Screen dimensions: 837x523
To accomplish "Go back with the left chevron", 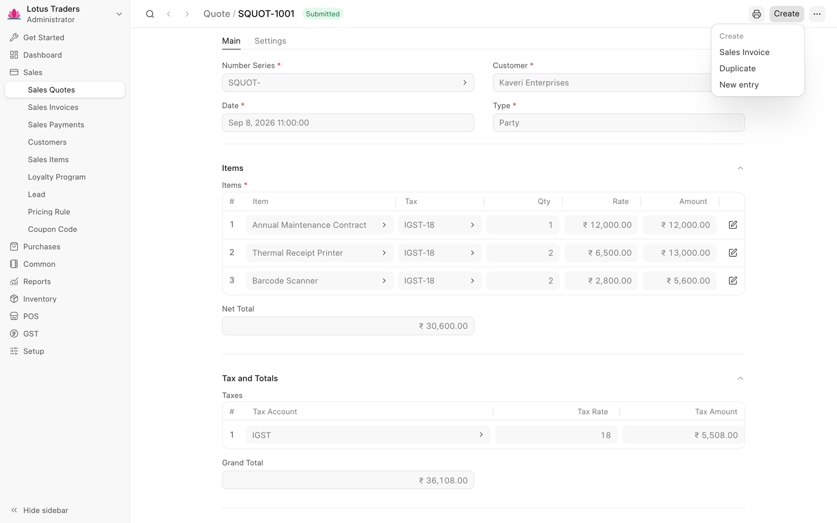I will (x=169, y=14).
